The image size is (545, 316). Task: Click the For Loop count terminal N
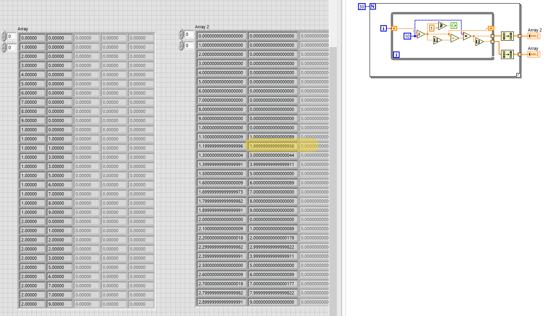[x=373, y=6]
